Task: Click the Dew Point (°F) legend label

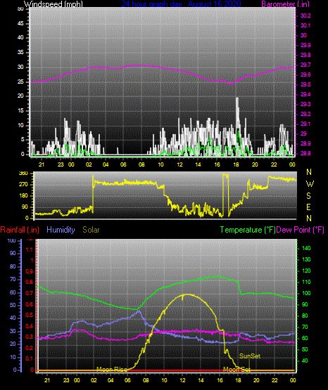Action: [x=301, y=230]
